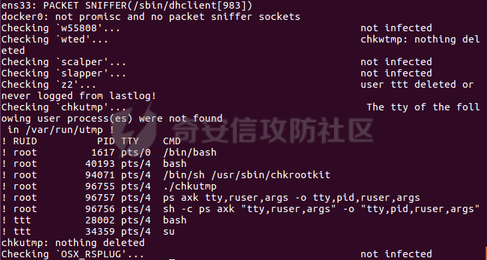The image size is (487, 260).
Task: Click PID 28002 ttt bash row
Action: (x=94, y=220)
